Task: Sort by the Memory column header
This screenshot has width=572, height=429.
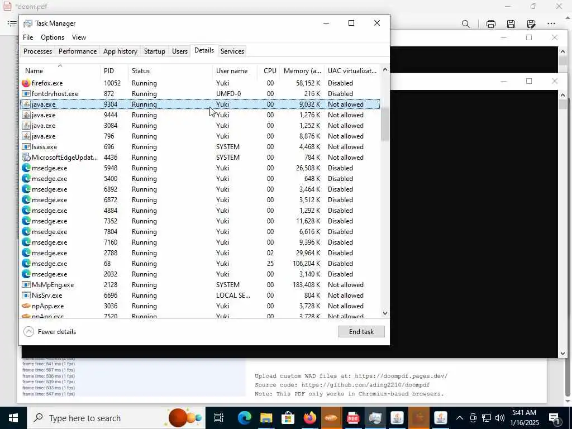Action: pos(302,71)
